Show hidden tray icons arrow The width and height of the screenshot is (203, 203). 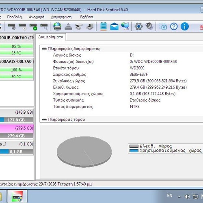[x=179, y=197]
